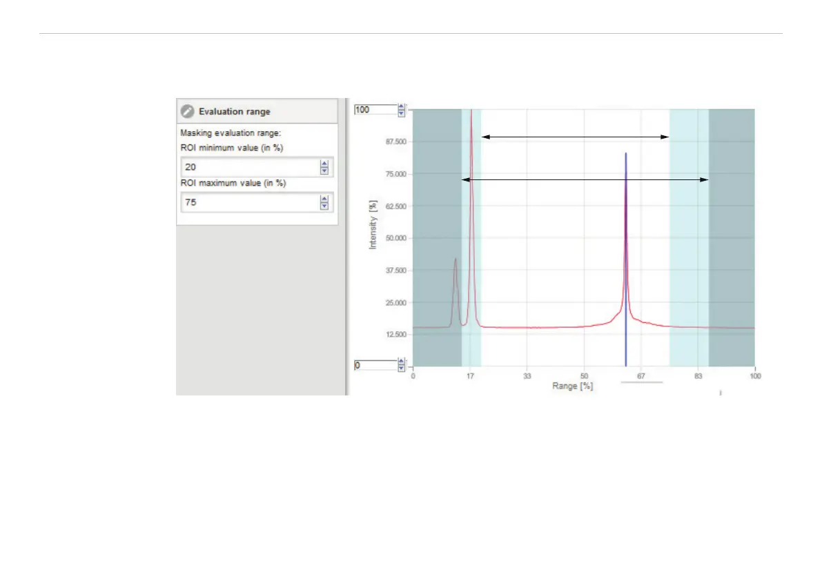822x579 pixels.
Task: Lower intensity axis upper limit with down arrow
Action: pyautogui.click(x=401, y=113)
